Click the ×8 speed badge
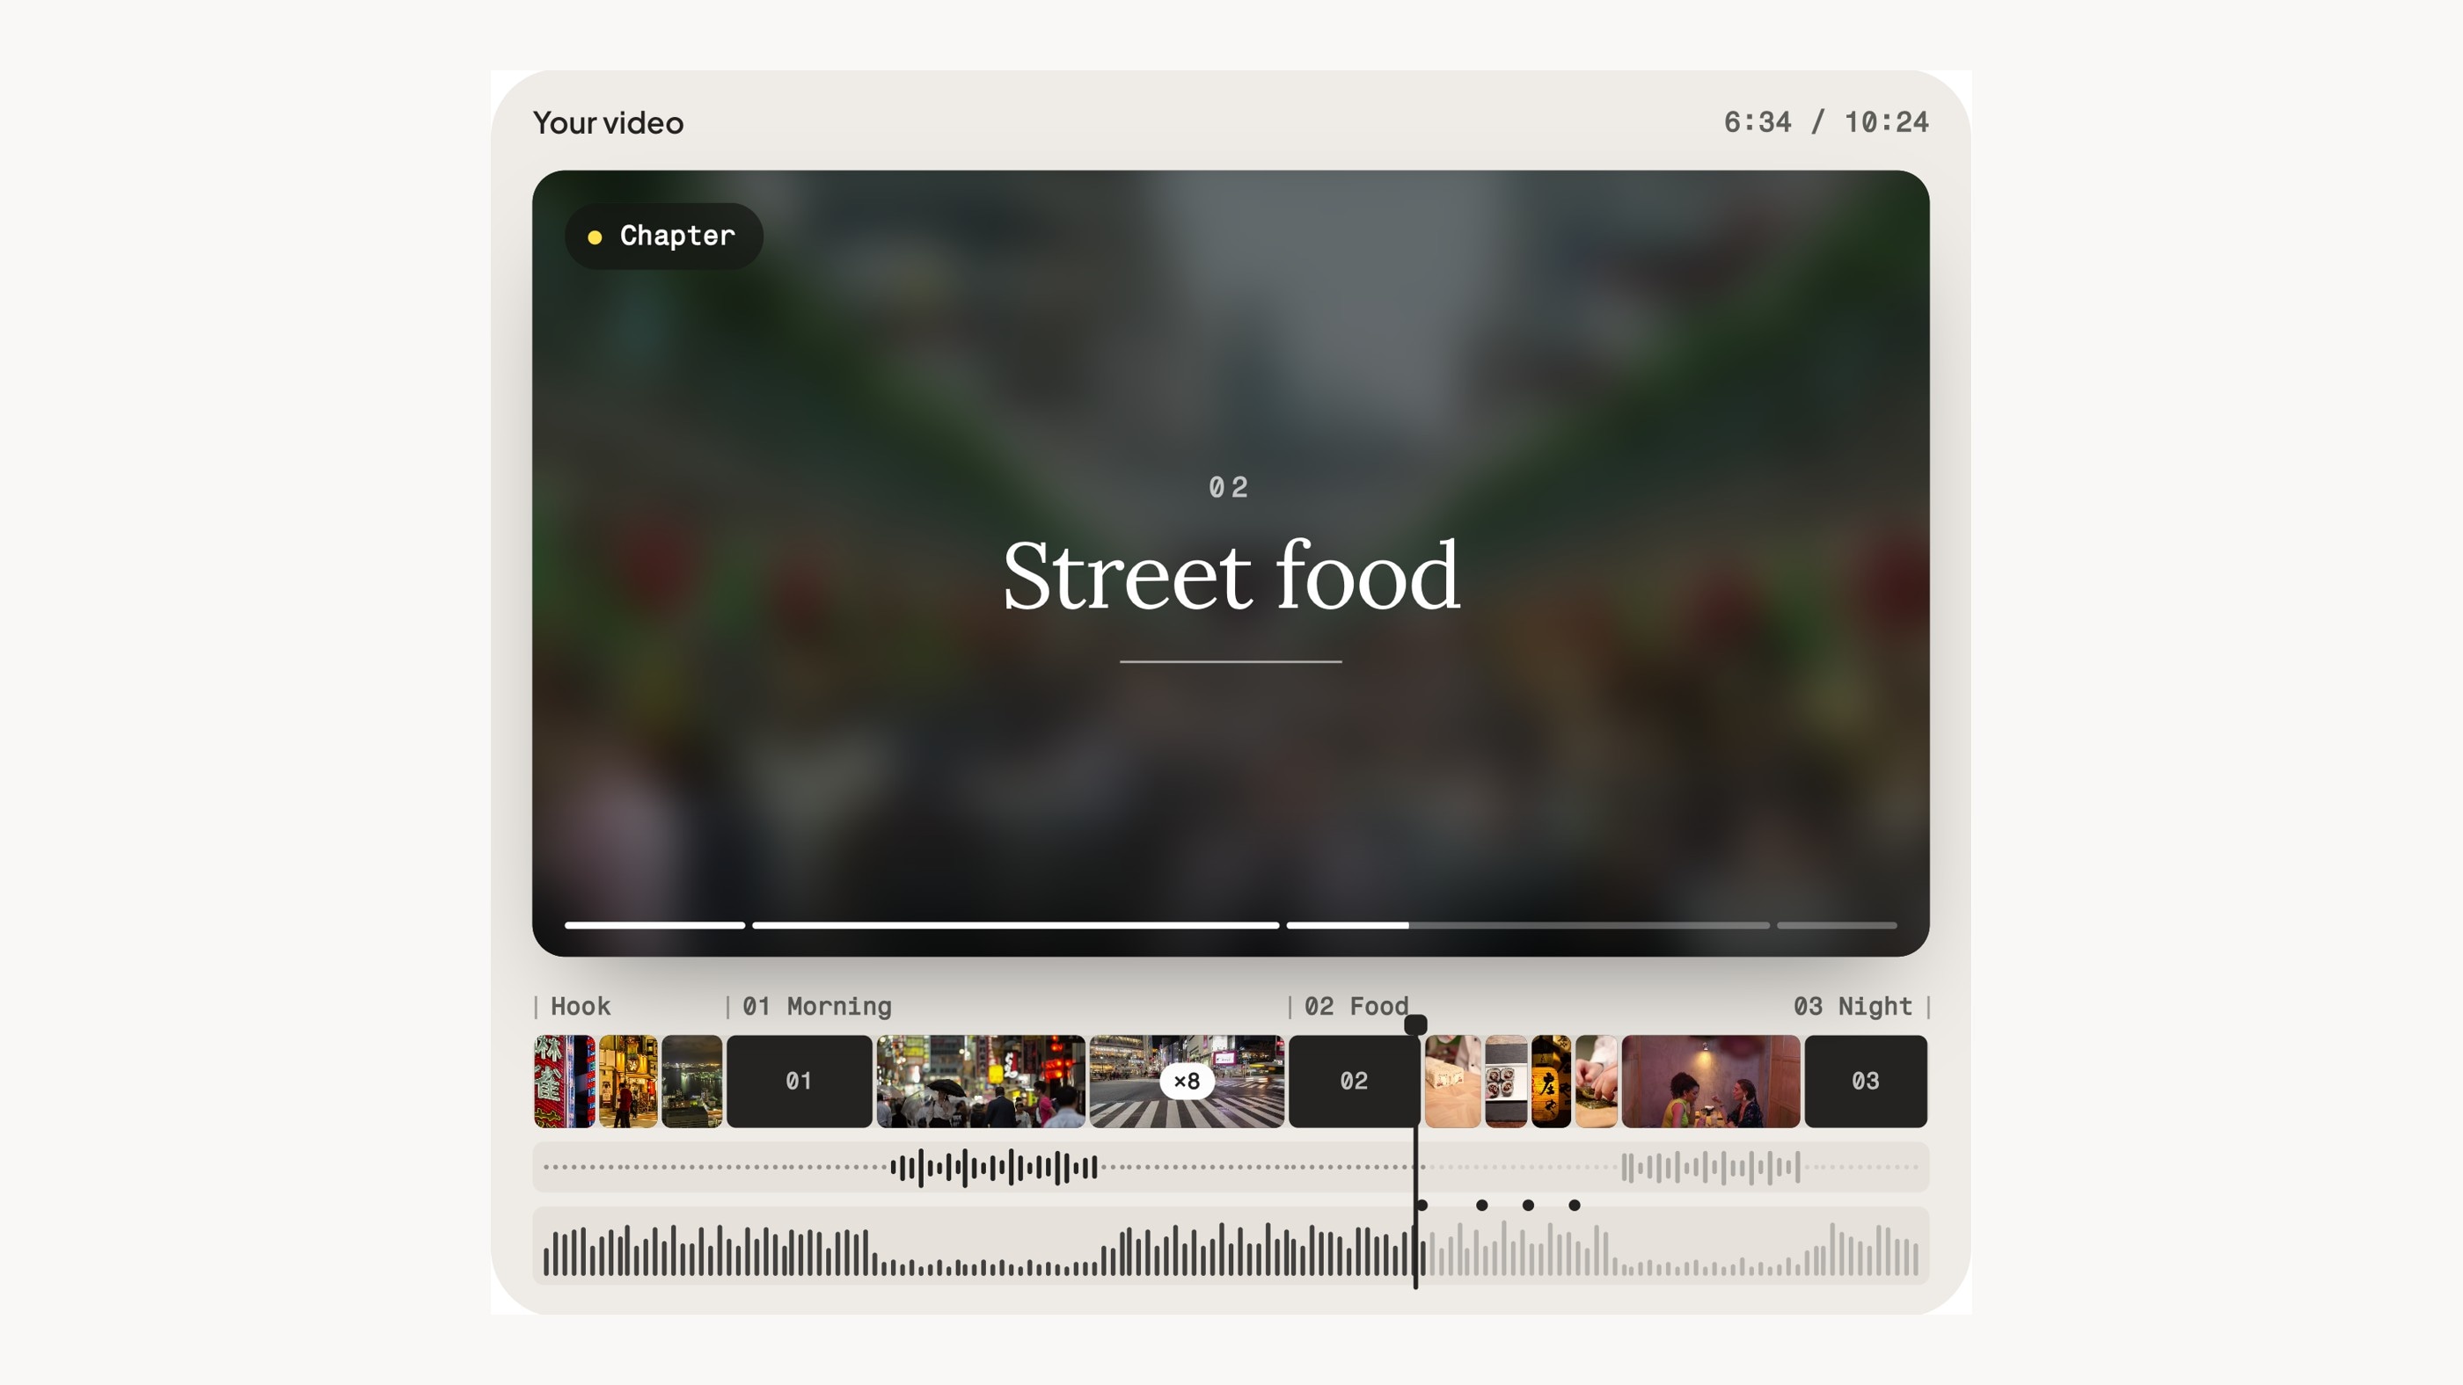The height and width of the screenshot is (1385, 2463). tap(1187, 1081)
